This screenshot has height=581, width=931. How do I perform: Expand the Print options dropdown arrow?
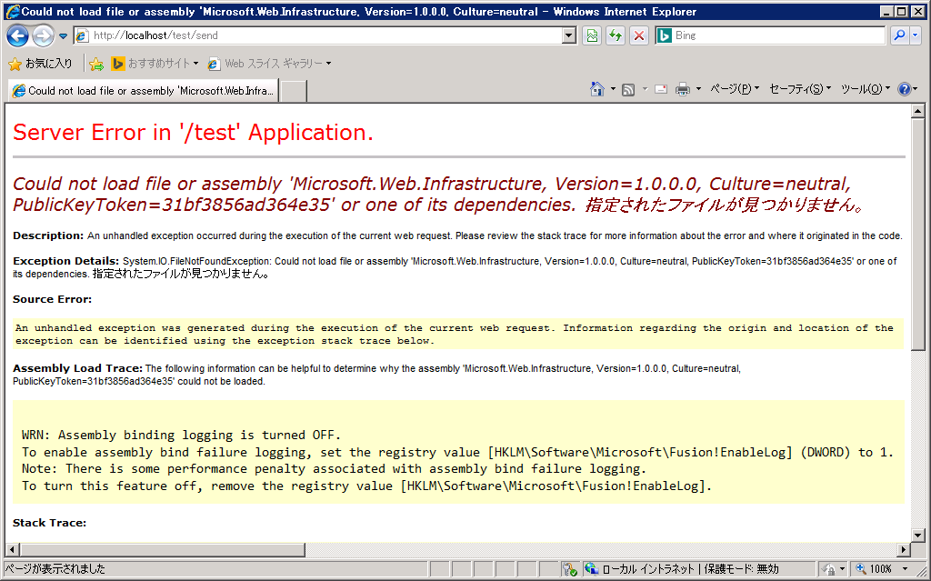tap(698, 89)
